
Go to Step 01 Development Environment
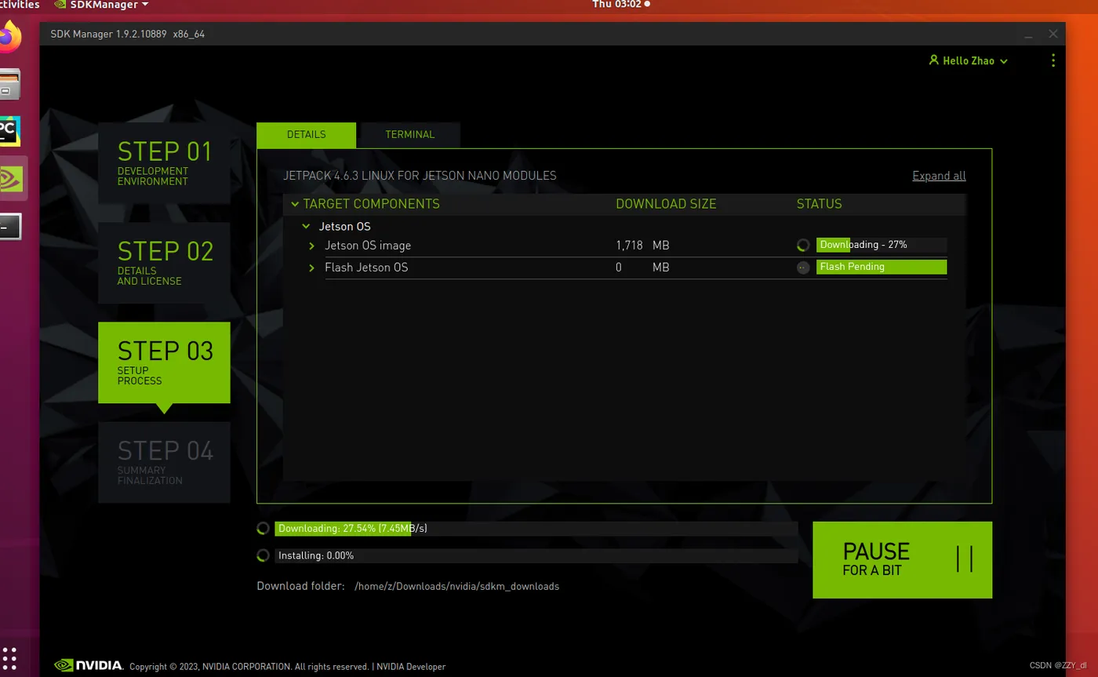point(164,162)
